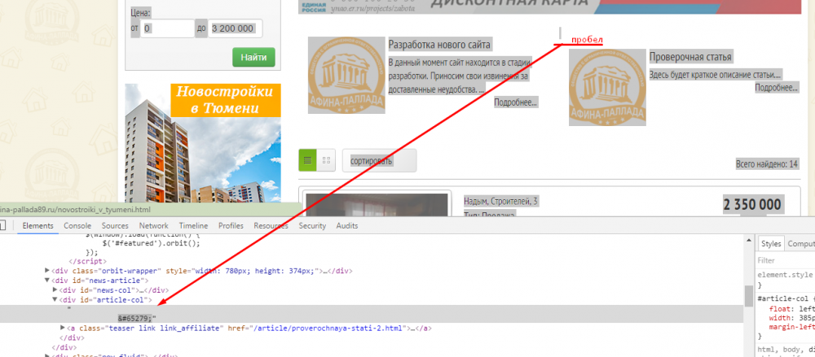Screen dimensions: 815x357
Task: Select the Styles sidebar tab
Action: (771, 244)
